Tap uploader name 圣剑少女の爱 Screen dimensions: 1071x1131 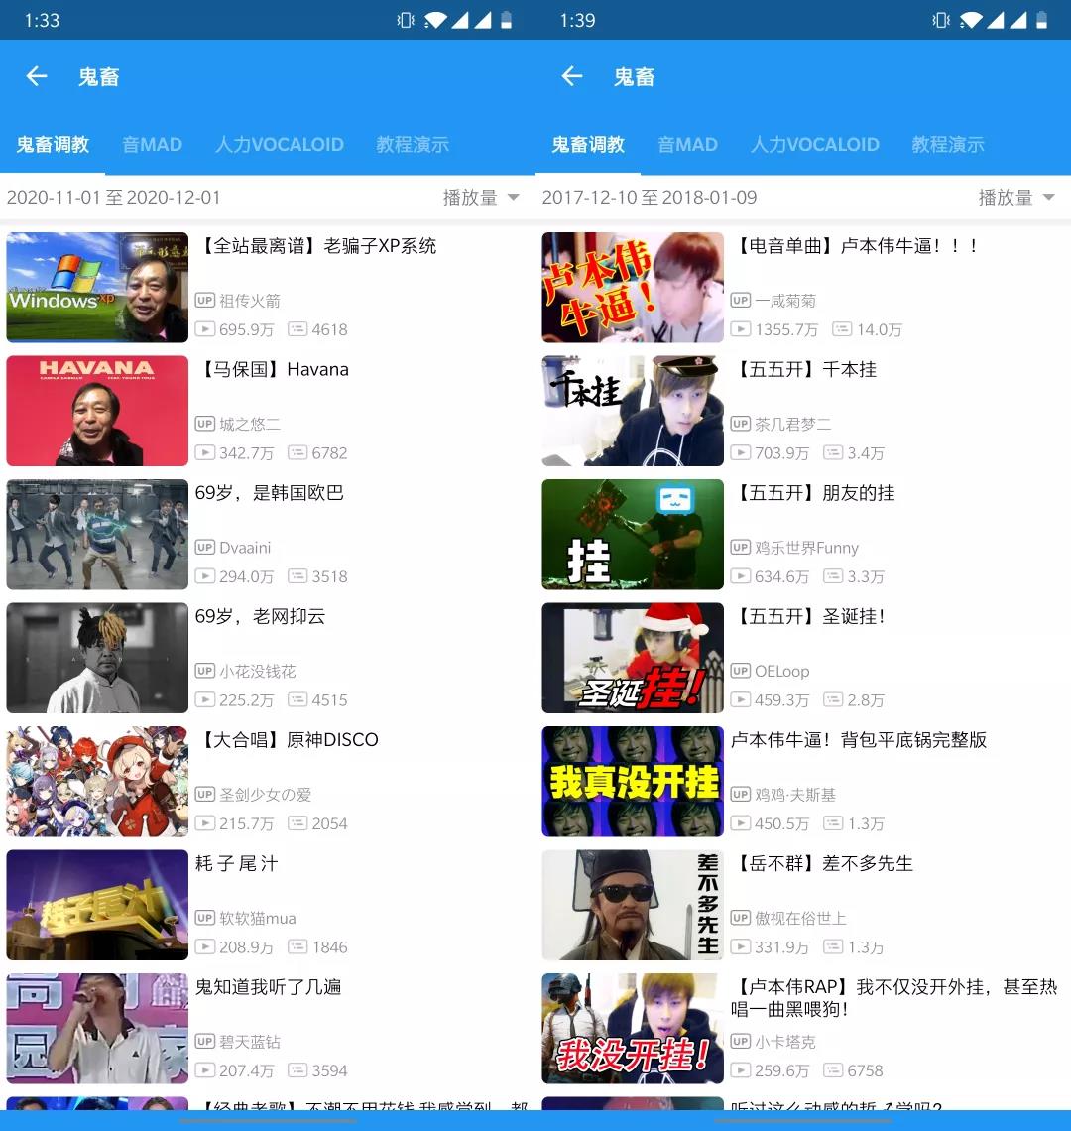[x=266, y=794]
